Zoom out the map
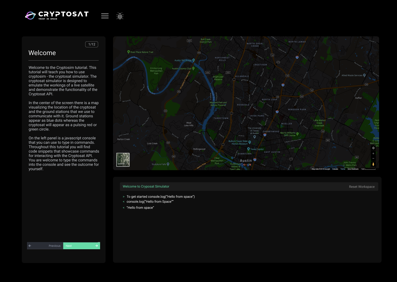The width and height of the screenshot is (397, 282). coord(373,158)
